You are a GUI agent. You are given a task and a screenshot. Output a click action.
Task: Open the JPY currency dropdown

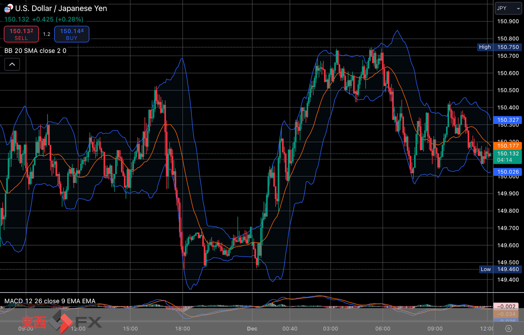(x=508, y=8)
